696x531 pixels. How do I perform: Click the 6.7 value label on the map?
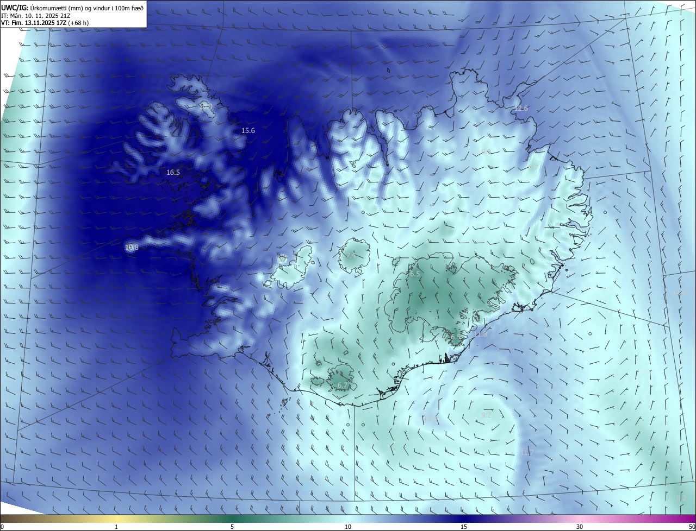coord(343,385)
